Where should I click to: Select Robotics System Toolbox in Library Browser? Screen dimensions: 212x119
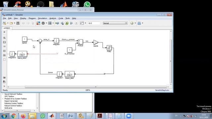pos(14,103)
